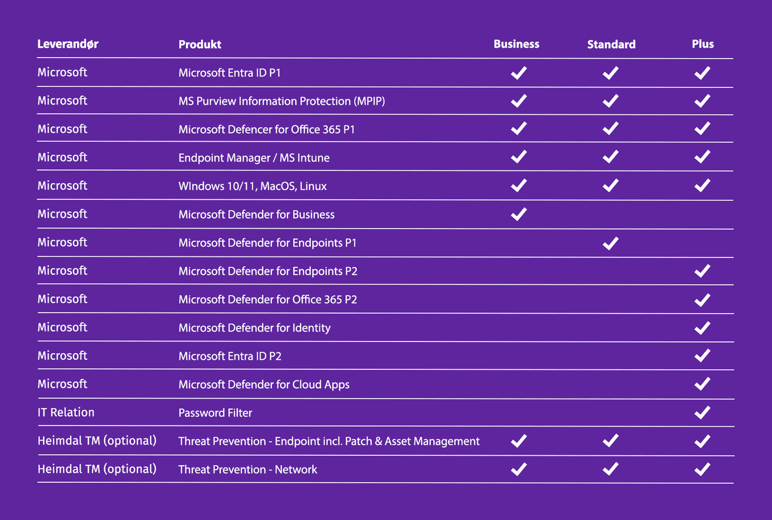Click the checkmark for Microsoft Defender for Business
Image resolution: width=772 pixels, height=520 pixels.
click(x=518, y=214)
